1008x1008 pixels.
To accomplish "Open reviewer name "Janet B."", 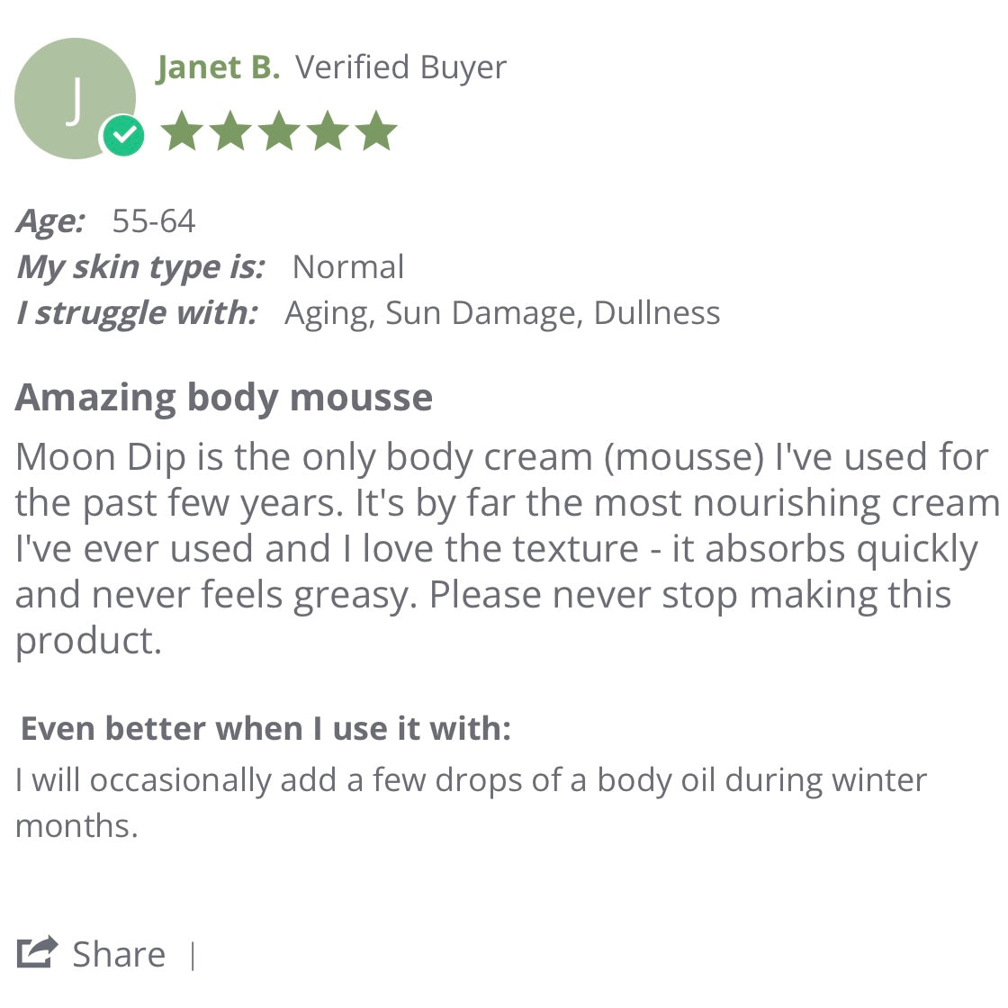I will click(x=218, y=67).
